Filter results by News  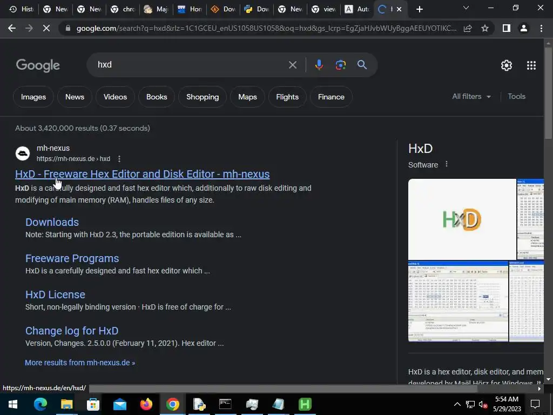[75, 97]
